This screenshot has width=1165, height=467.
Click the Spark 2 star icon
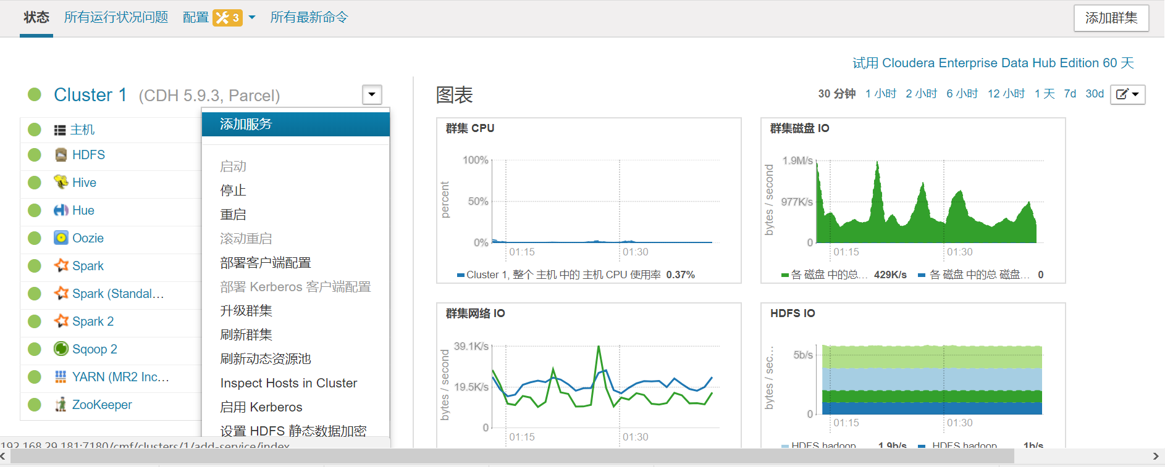61,321
